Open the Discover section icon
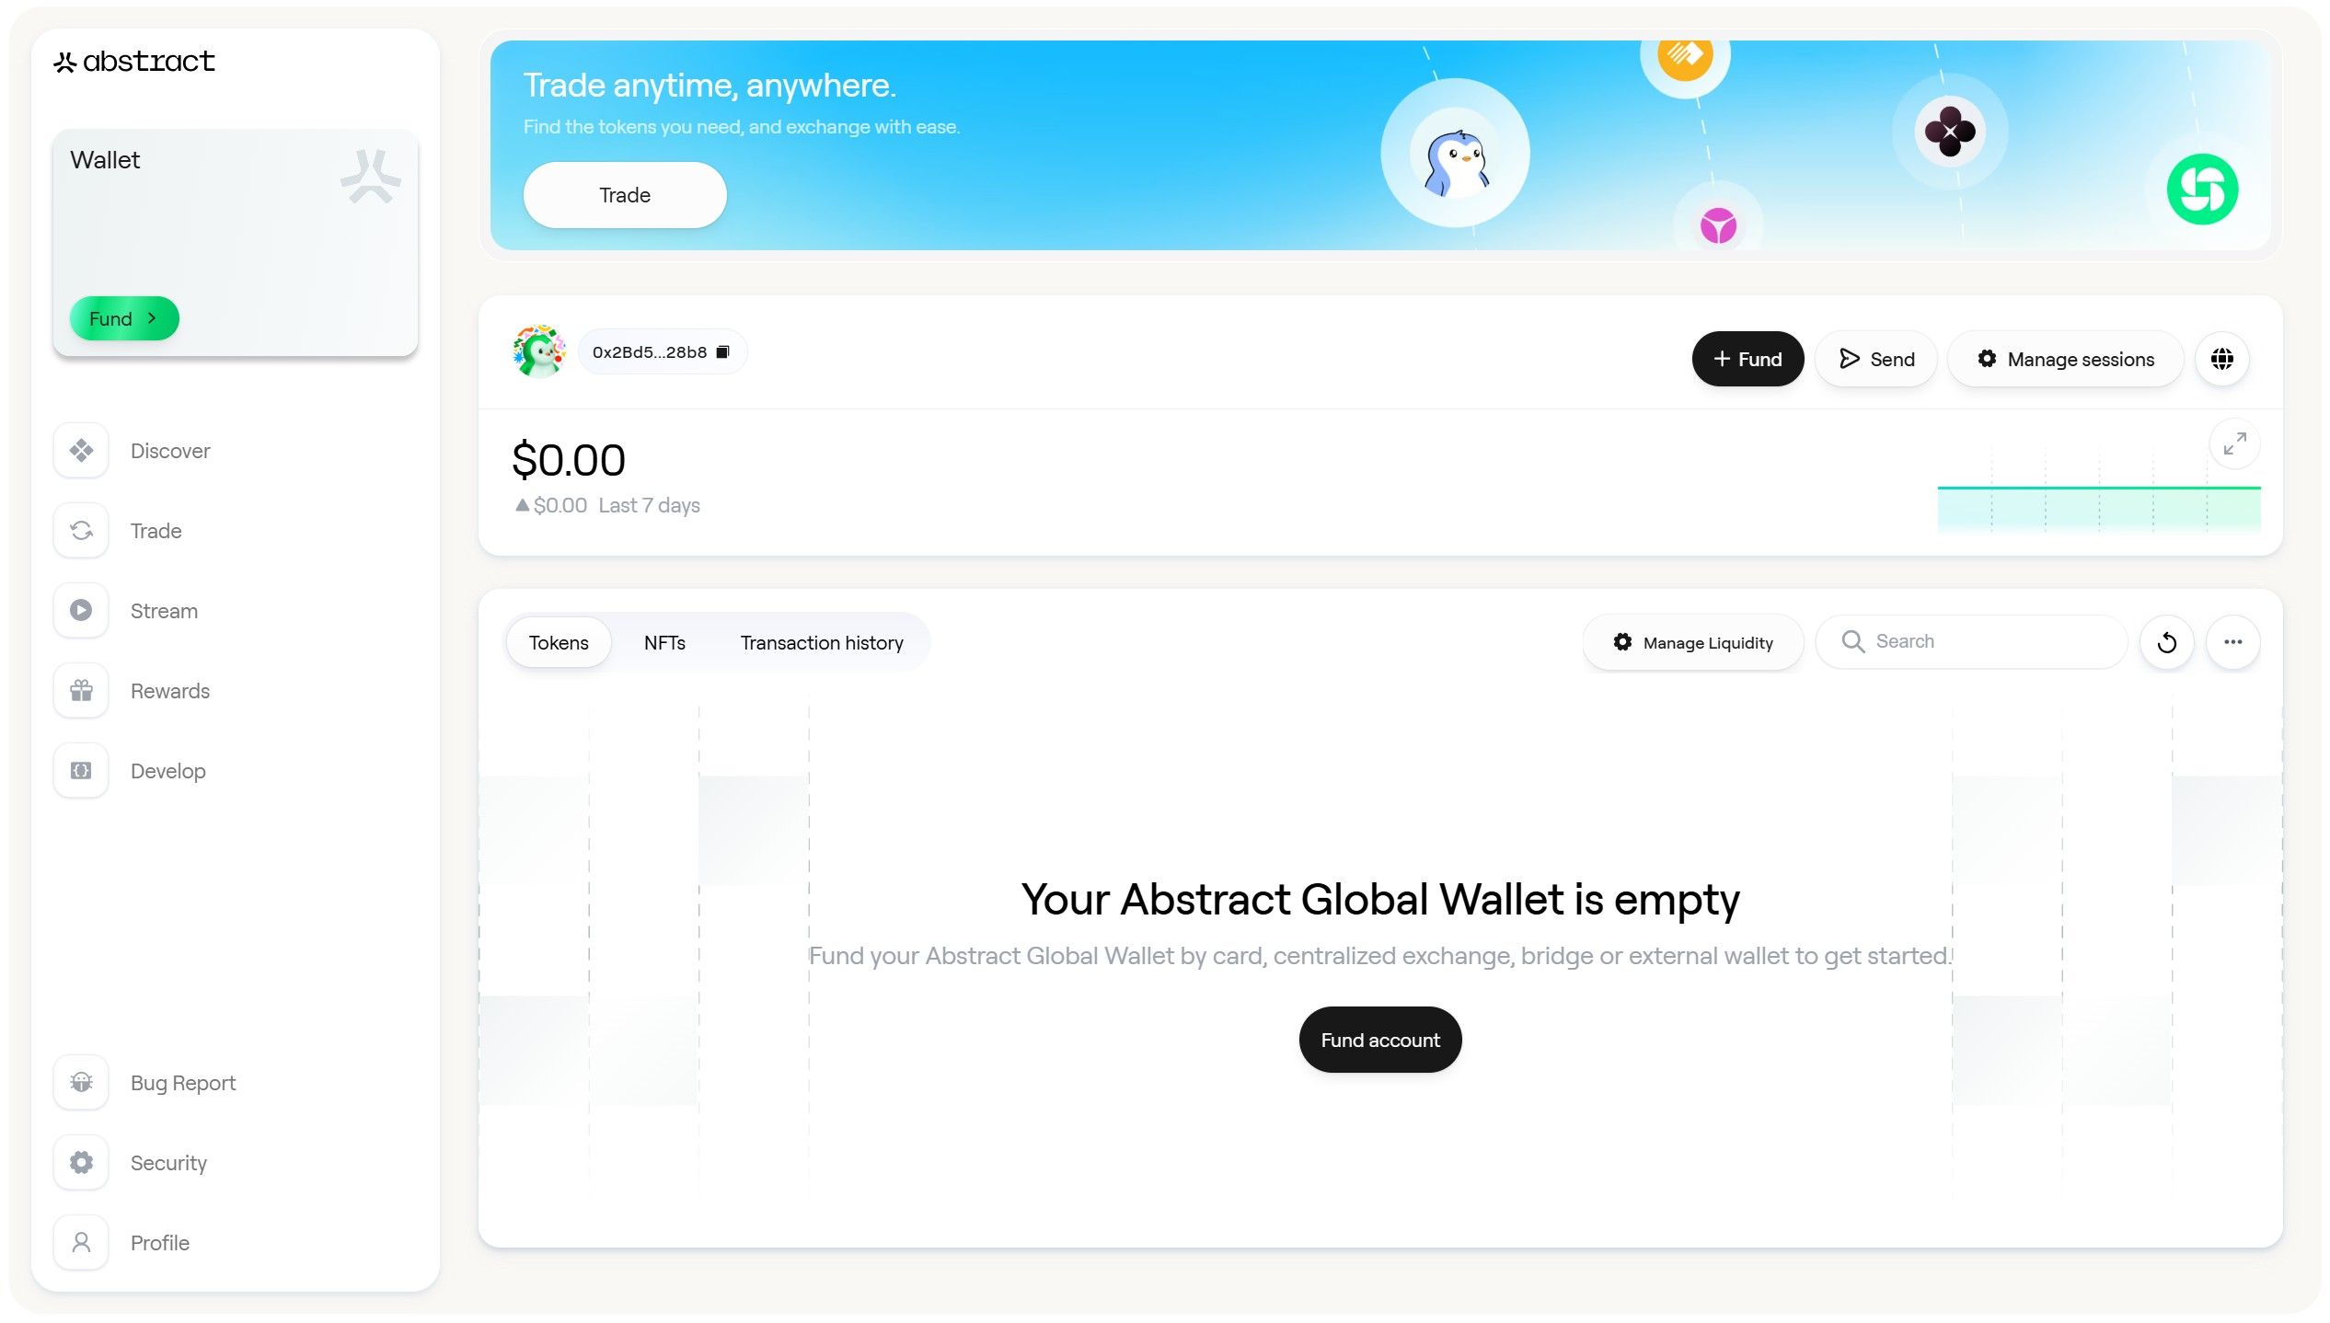This screenshot has height=1323, width=2330. [81, 451]
